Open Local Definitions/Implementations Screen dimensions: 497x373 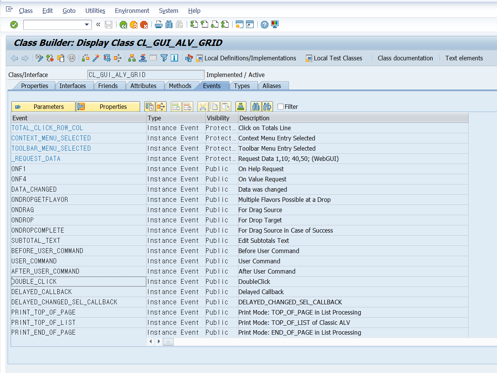(x=246, y=58)
